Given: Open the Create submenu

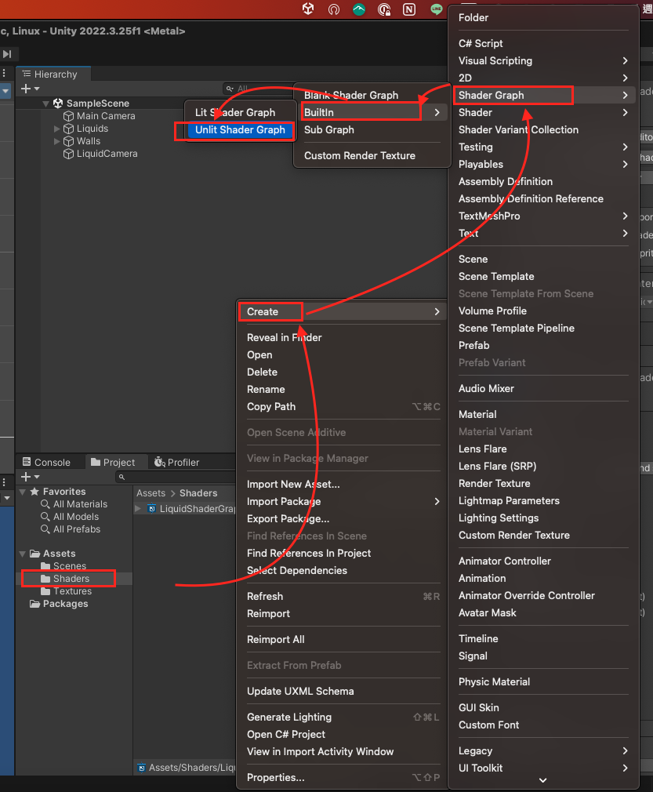Looking at the screenshot, I should 343,311.
